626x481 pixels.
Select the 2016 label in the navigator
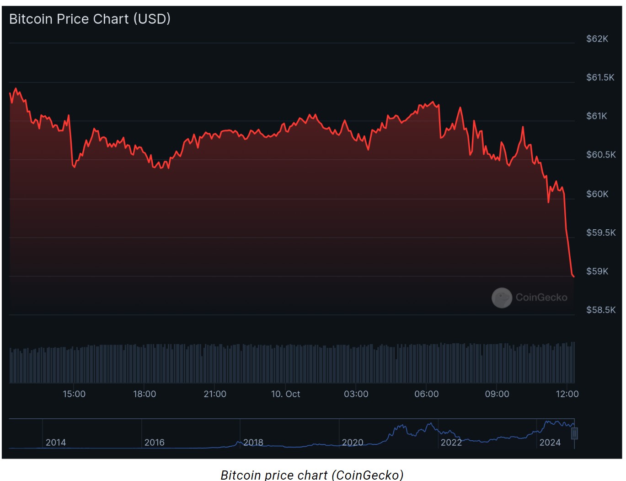coord(155,443)
